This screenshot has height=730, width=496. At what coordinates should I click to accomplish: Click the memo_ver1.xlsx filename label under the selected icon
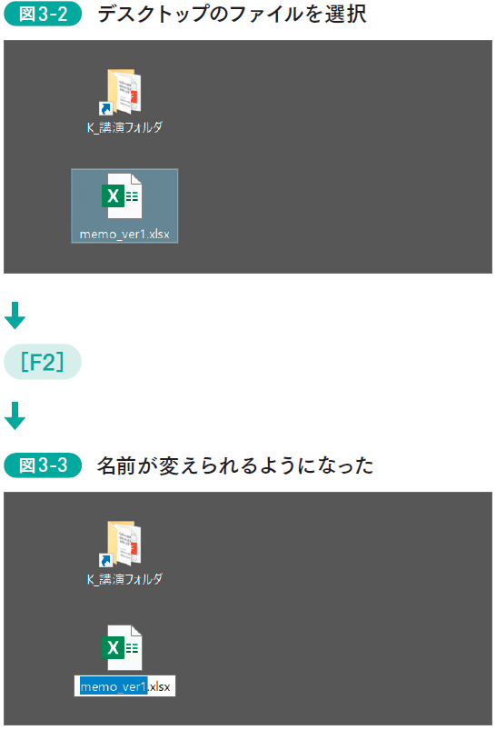tap(124, 234)
